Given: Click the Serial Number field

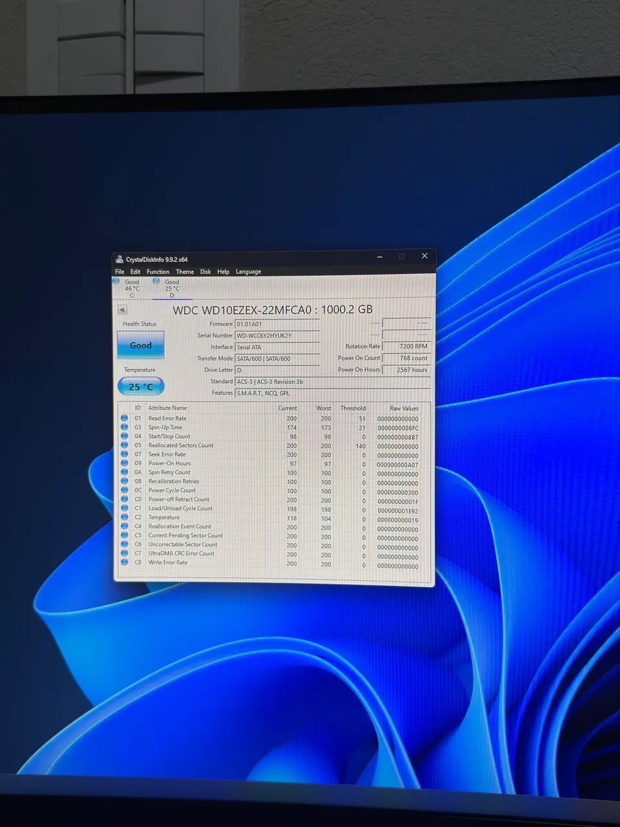Looking at the screenshot, I should (277, 336).
